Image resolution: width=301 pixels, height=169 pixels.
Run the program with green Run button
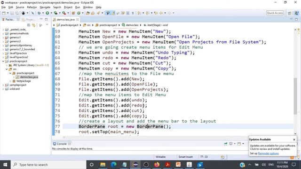(47, 13)
